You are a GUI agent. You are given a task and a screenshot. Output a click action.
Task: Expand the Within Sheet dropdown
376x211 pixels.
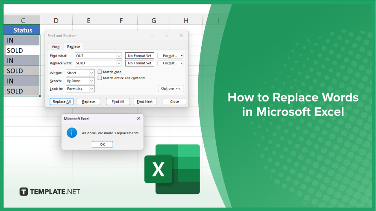tap(91, 73)
